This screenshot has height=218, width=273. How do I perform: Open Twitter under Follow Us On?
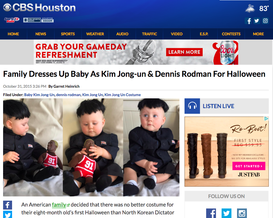226,213
